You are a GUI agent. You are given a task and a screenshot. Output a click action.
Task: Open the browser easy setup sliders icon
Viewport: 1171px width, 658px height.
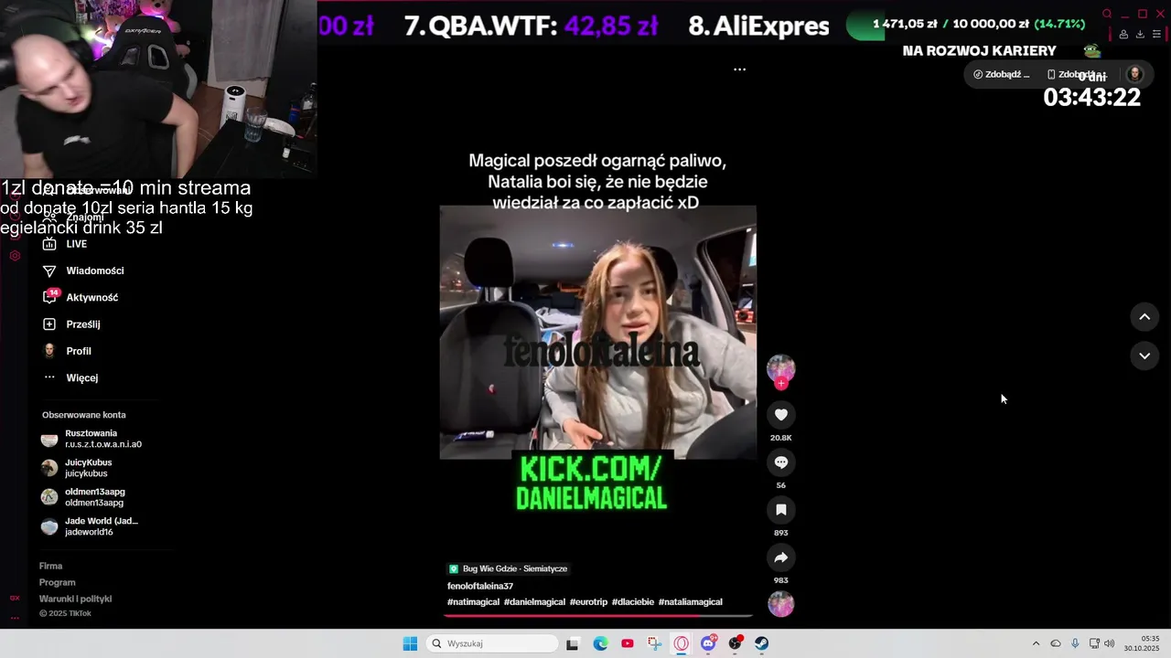[x=1156, y=34]
